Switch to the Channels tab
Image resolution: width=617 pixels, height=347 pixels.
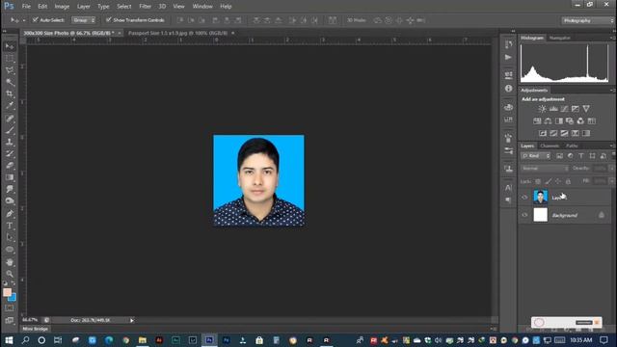coord(550,146)
